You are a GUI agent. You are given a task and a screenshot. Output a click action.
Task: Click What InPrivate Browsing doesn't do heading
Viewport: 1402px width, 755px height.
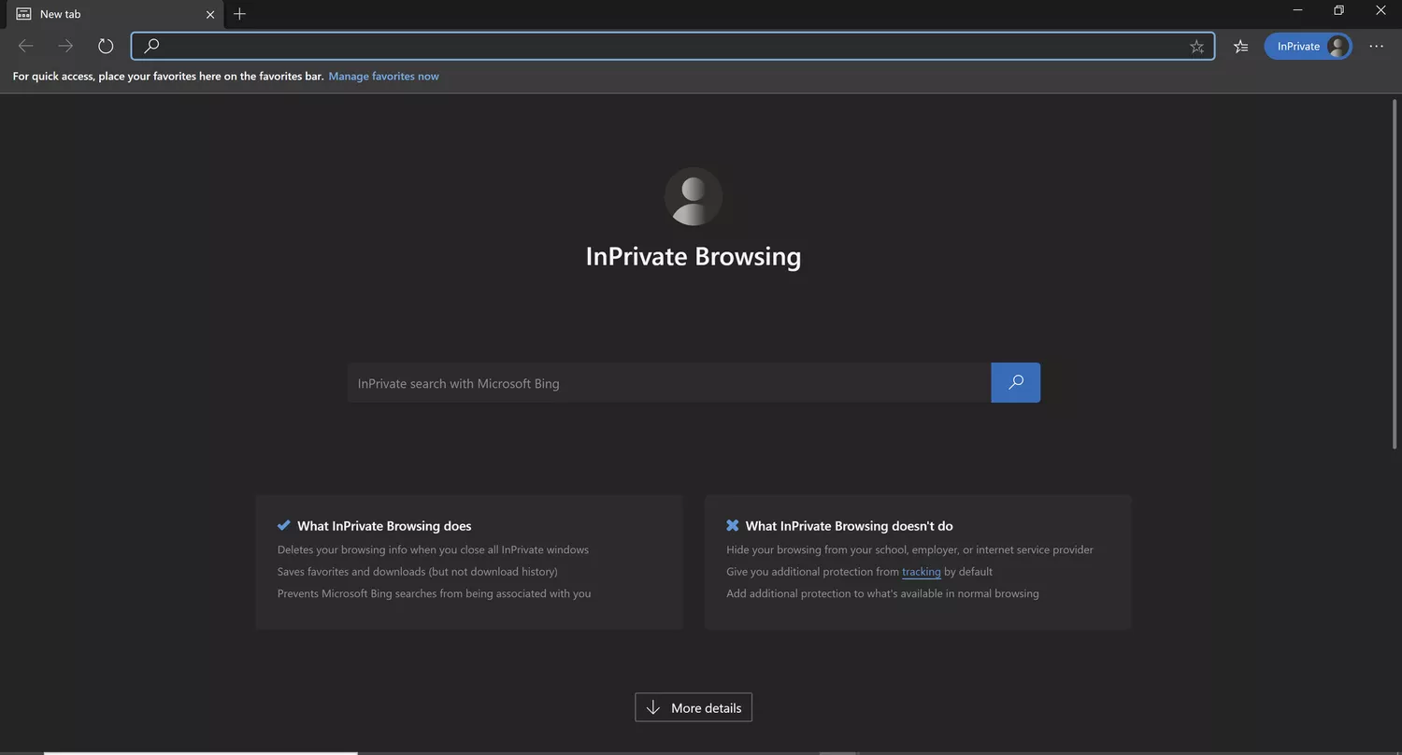pos(849,526)
